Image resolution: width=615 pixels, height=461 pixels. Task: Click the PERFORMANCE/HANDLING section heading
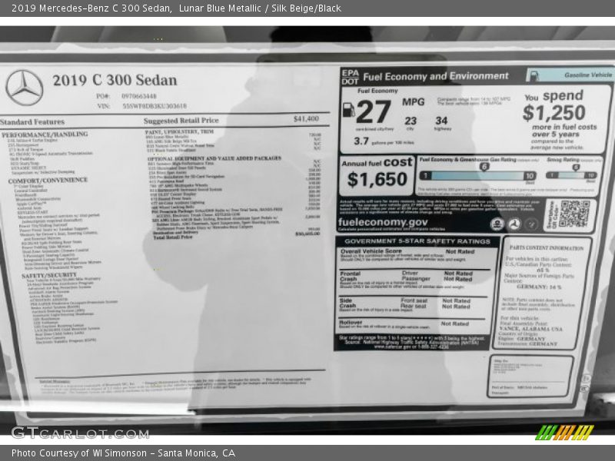(x=45, y=134)
